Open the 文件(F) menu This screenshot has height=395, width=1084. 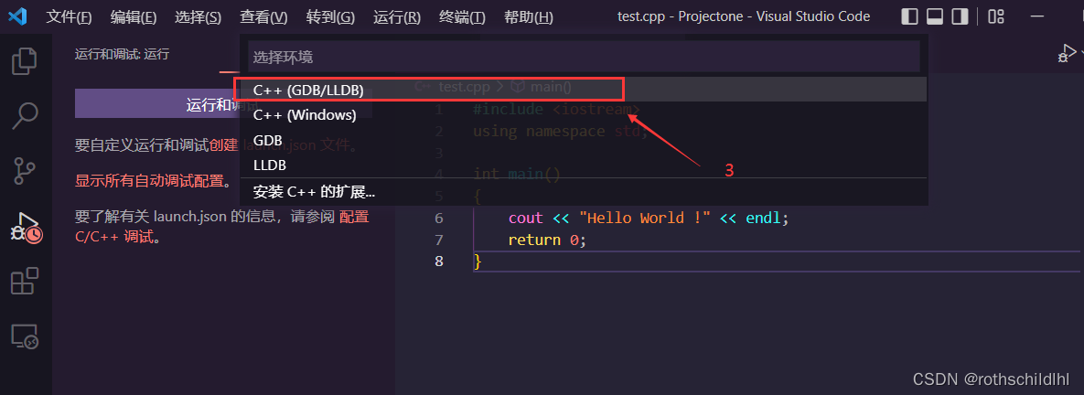tap(69, 17)
